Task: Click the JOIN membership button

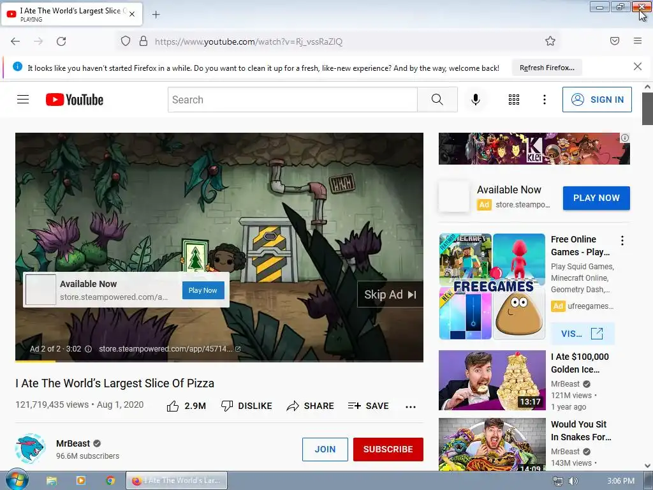Action: 325,449
